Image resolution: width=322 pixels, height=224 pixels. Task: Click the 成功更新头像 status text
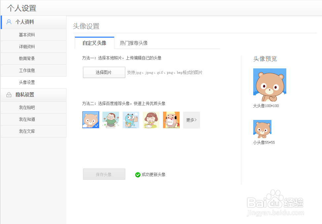click(x=153, y=174)
